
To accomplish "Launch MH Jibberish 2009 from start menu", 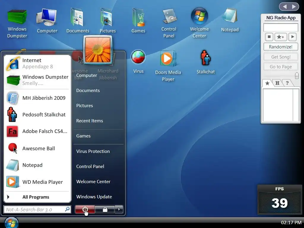I will click(x=37, y=98).
